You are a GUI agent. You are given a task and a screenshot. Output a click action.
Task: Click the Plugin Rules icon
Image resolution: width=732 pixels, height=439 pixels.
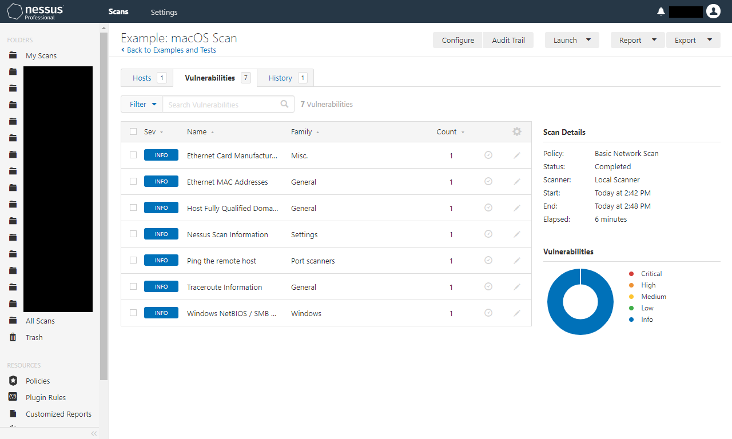tap(13, 397)
